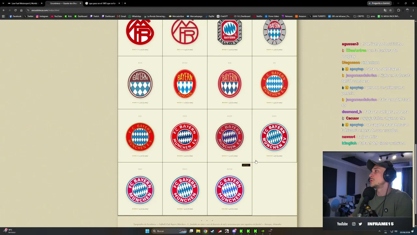
Task: Click the Pregunta a Gemini button
Action: (x=379, y=3)
